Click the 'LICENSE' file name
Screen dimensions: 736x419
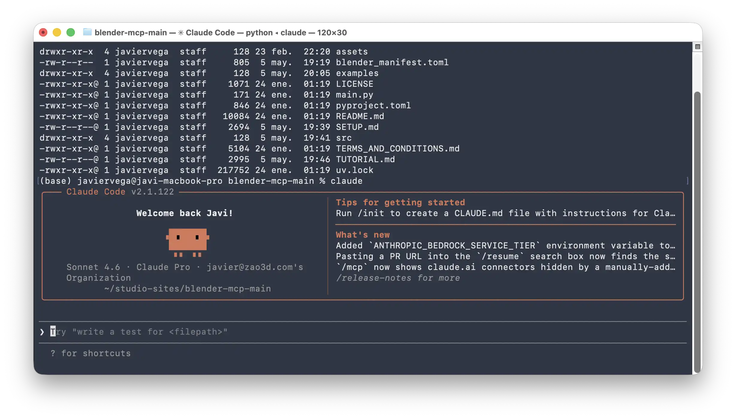[355, 84]
